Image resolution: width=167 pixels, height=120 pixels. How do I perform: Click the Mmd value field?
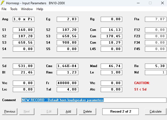pos(111,66)
